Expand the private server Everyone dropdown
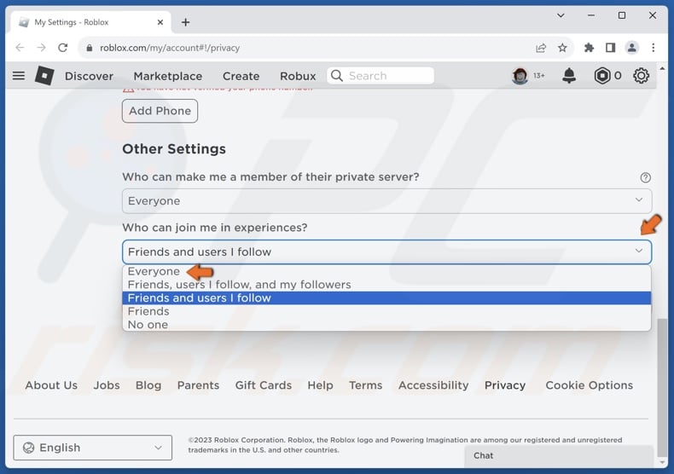Viewport: 674px width, 474px height. [x=386, y=201]
